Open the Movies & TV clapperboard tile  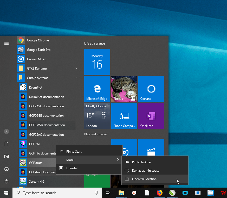pyautogui.click(x=151, y=147)
